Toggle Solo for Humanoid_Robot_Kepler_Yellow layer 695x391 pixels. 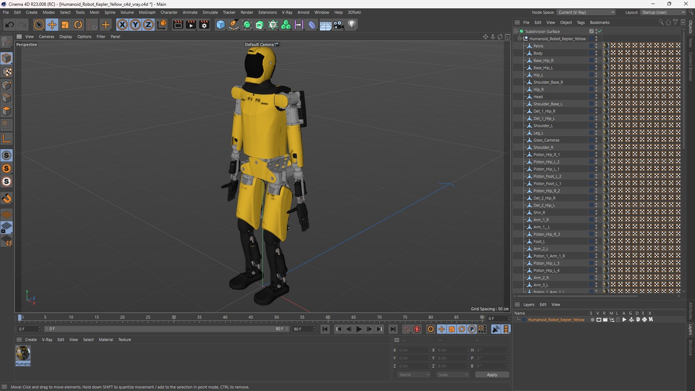tap(592, 320)
